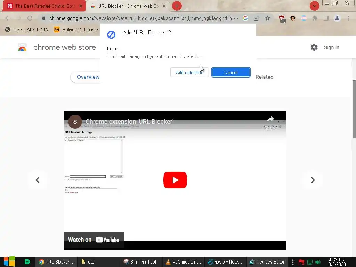Play the URL Blocker YouTube video
Screen dimensions: 356x267
click(175, 180)
